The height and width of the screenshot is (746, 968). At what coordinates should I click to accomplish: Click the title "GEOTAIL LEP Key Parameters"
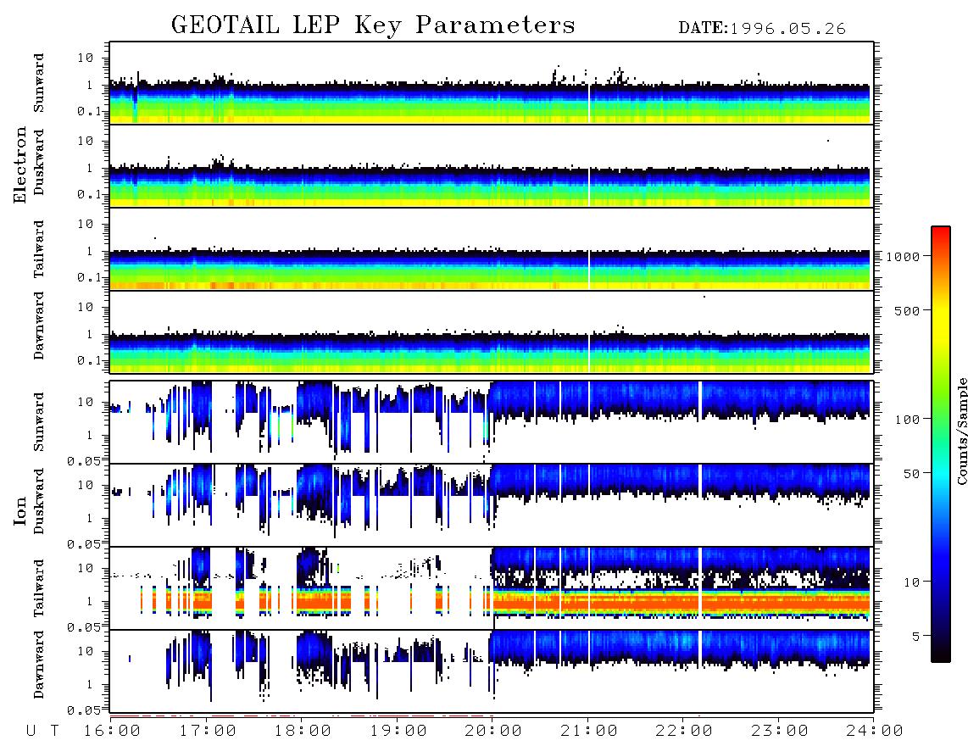click(x=373, y=26)
